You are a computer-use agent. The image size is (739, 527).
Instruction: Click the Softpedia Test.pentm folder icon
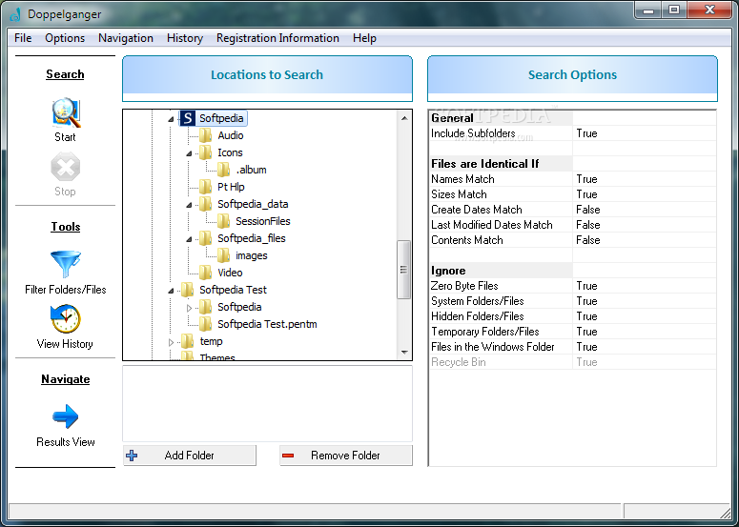205,324
